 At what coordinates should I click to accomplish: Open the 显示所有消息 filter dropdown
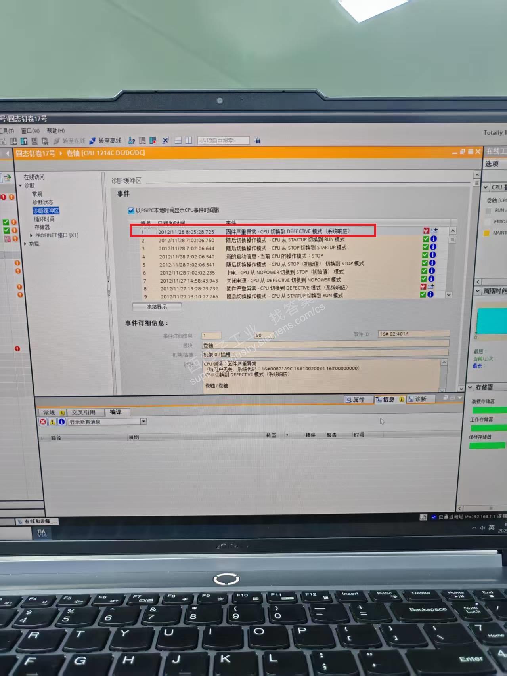tap(143, 422)
